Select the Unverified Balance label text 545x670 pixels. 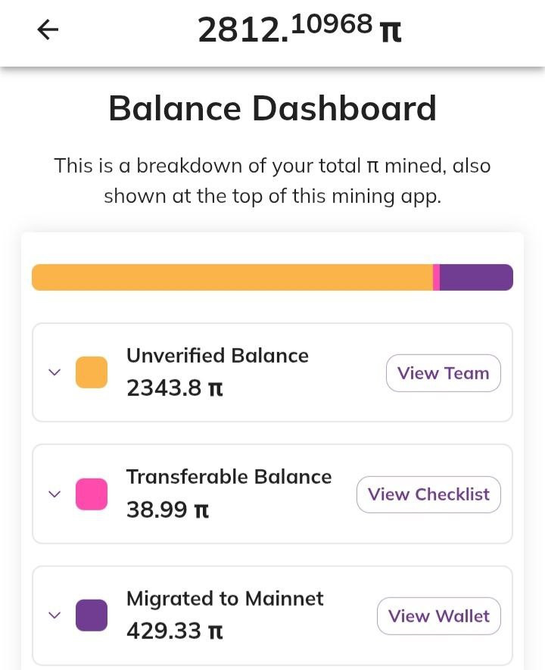(217, 356)
